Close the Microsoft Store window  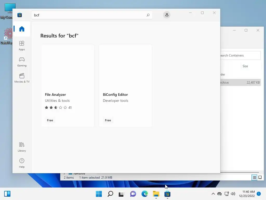pyautogui.click(x=214, y=13)
